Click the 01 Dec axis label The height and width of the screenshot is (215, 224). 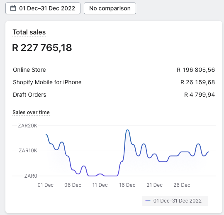pos(46,185)
